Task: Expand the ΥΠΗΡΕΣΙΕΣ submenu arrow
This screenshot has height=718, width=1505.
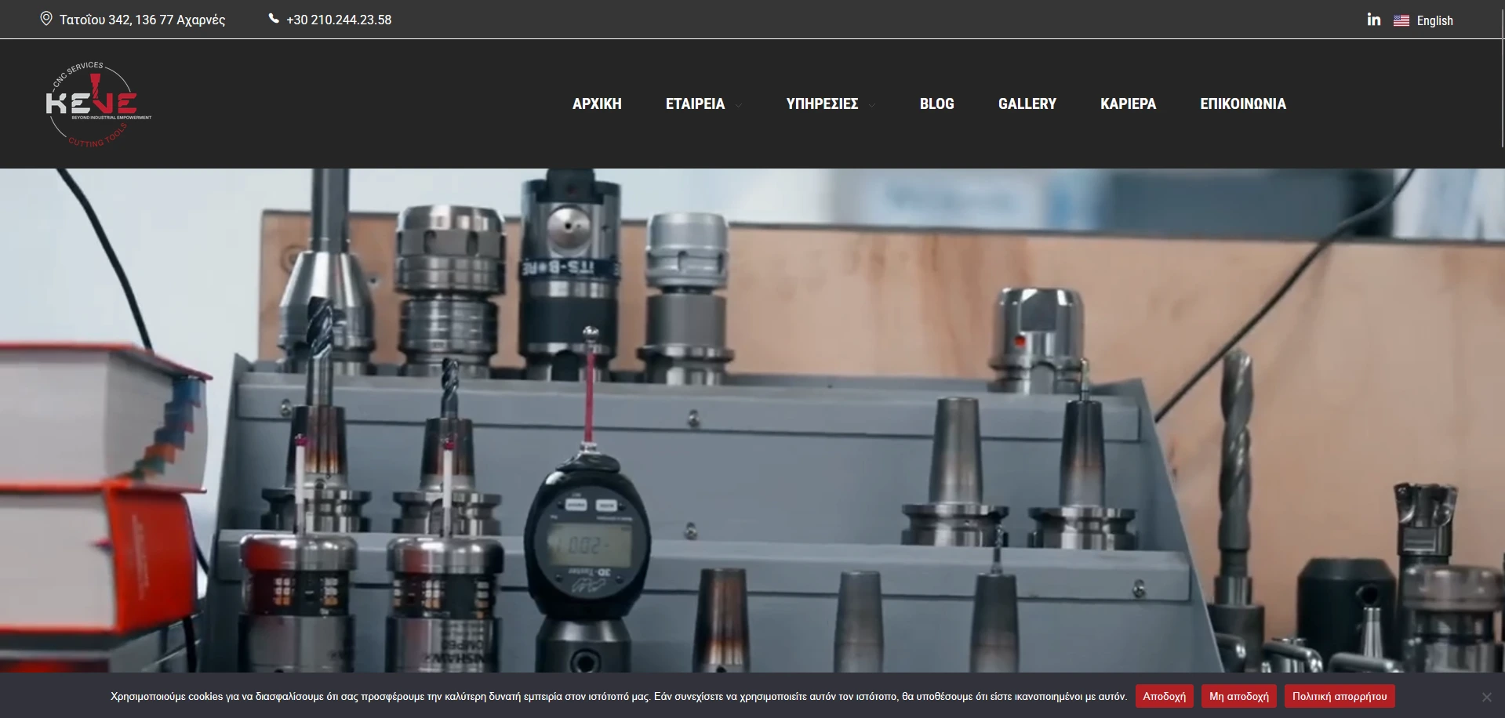Action: point(871,105)
